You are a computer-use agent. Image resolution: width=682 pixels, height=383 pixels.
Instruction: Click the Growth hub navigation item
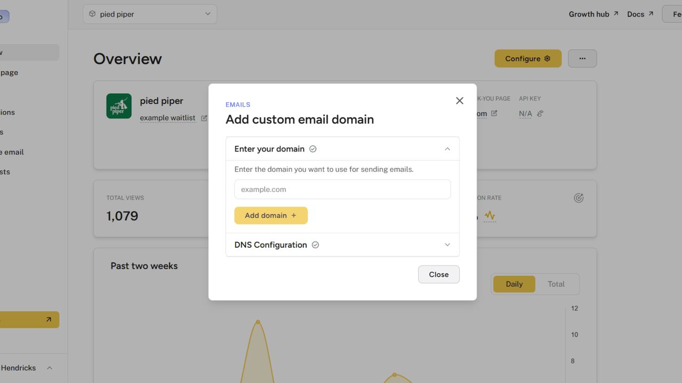pyautogui.click(x=588, y=14)
